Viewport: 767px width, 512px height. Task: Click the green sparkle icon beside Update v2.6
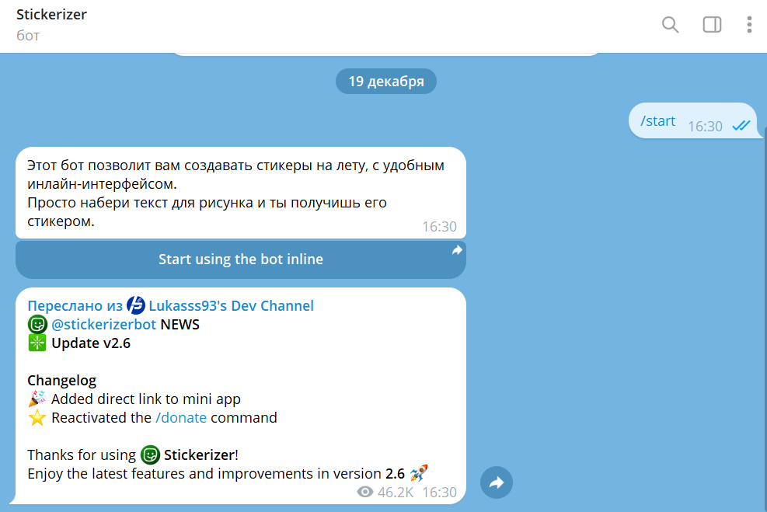click(x=37, y=343)
